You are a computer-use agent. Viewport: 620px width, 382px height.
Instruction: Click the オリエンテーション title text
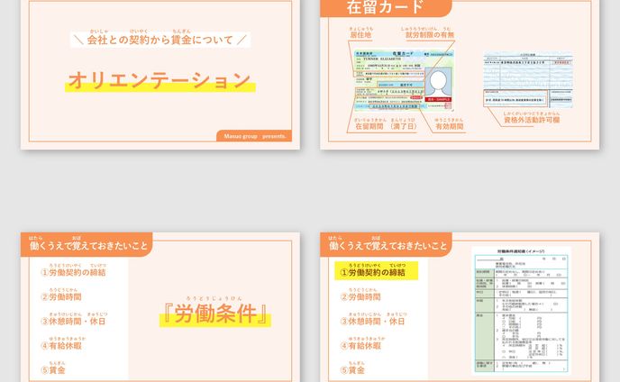tap(160, 80)
